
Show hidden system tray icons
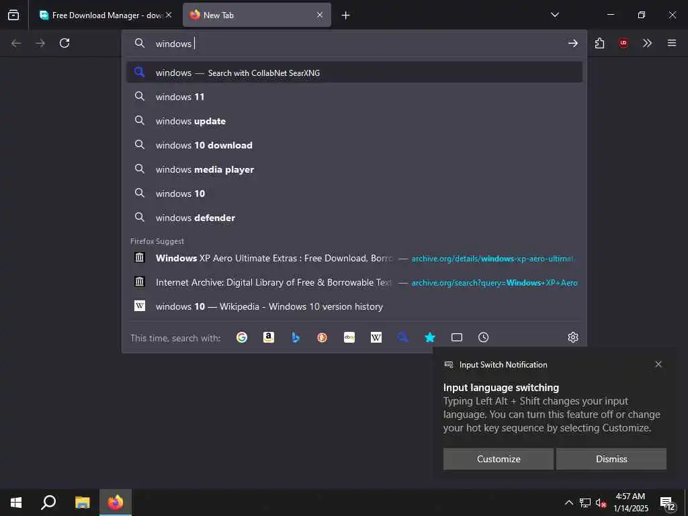click(x=568, y=503)
